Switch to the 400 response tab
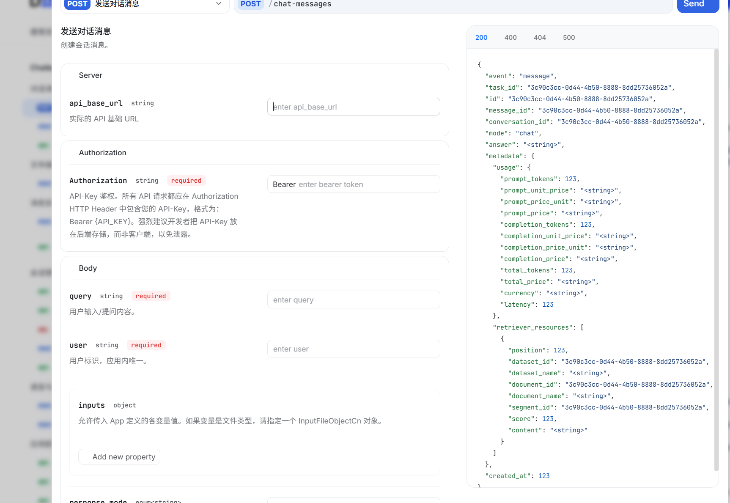 click(x=510, y=37)
